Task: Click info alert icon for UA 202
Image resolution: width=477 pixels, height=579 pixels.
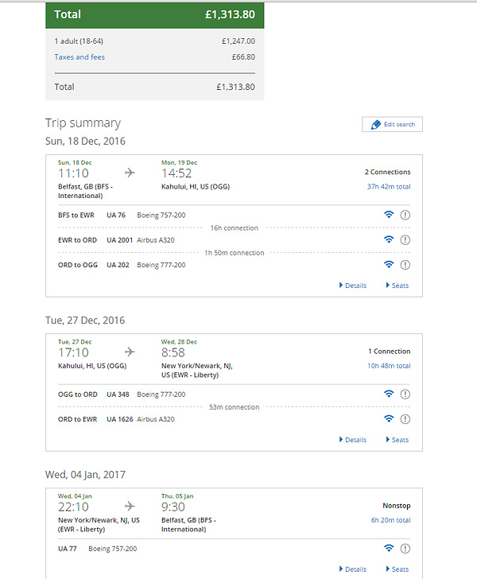Action: click(x=405, y=265)
